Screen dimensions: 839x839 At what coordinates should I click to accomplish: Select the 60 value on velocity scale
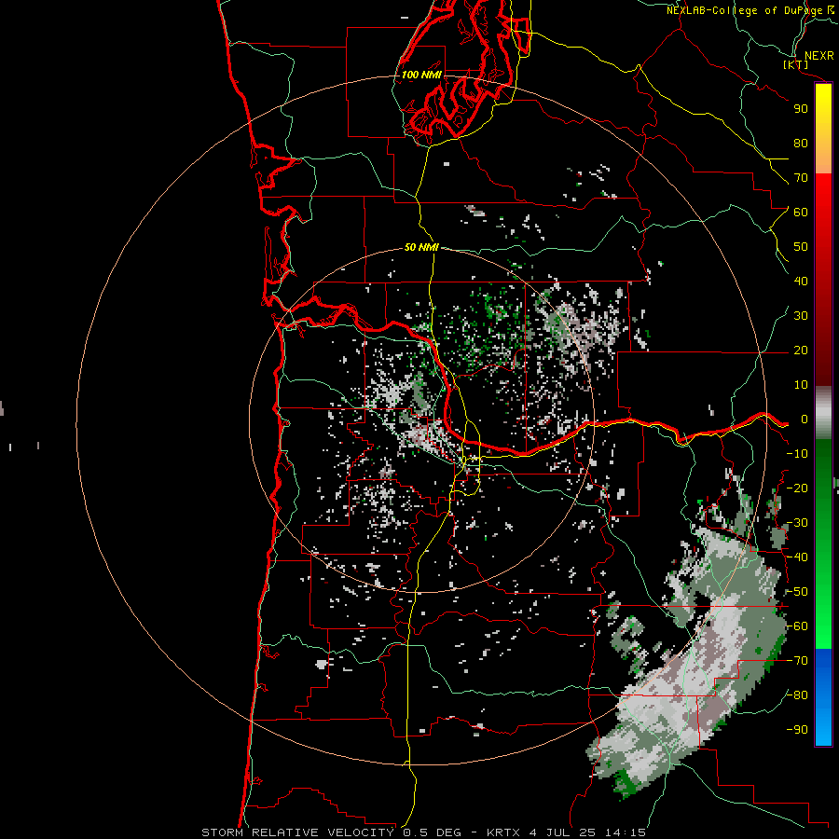[801, 212]
